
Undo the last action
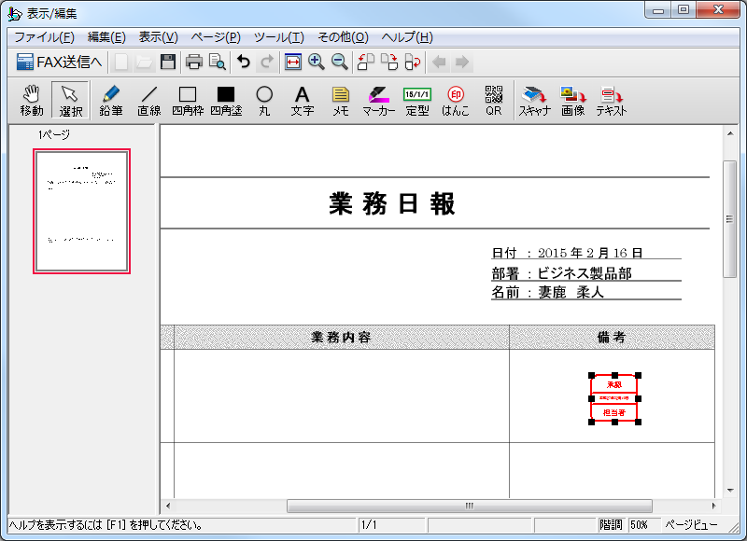(x=244, y=62)
